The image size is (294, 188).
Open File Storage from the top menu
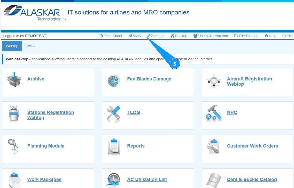(x=246, y=36)
